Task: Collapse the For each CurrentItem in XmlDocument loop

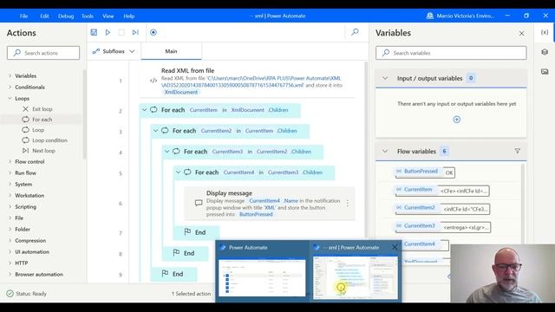Action: pos(145,110)
